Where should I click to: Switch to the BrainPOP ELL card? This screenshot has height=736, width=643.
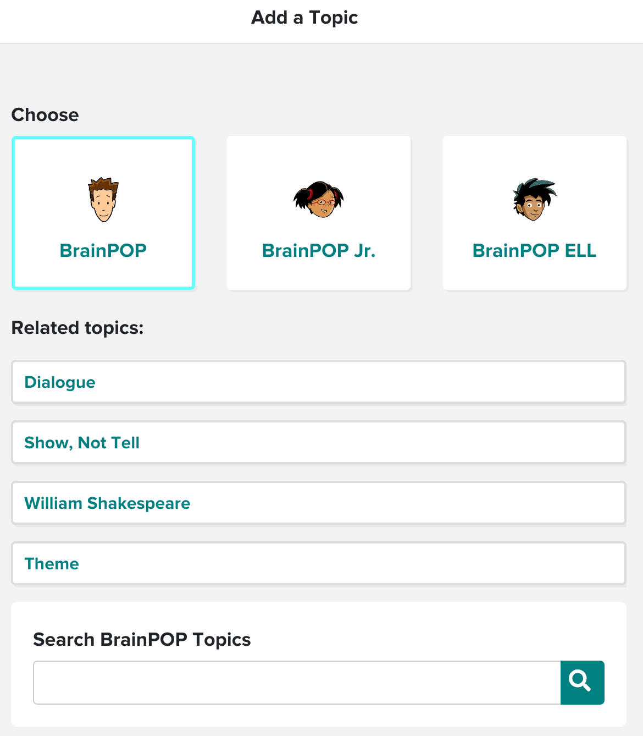[x=535, y=213]
